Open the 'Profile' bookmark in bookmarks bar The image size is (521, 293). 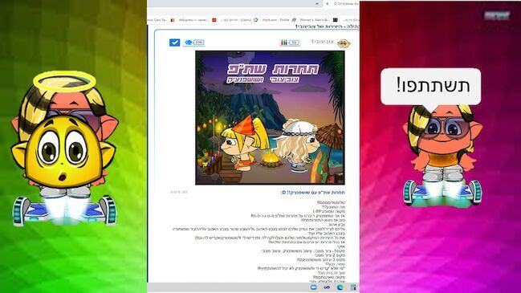(x=275, y=20)
